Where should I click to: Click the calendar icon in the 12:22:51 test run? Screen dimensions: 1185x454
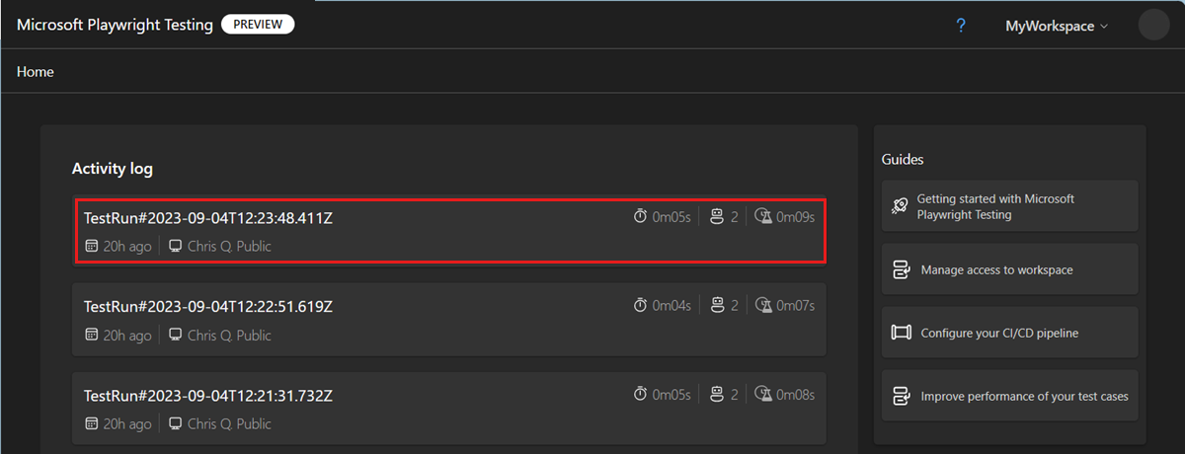coord(92,336)
